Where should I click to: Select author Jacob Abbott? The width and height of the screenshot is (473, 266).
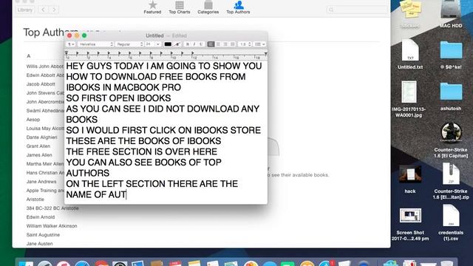point(41,84)
